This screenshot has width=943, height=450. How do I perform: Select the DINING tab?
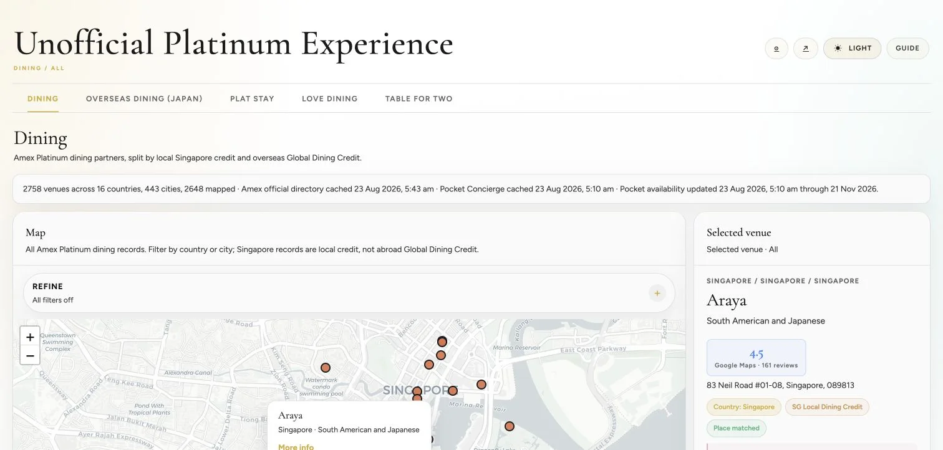click(x=43, y=98)
